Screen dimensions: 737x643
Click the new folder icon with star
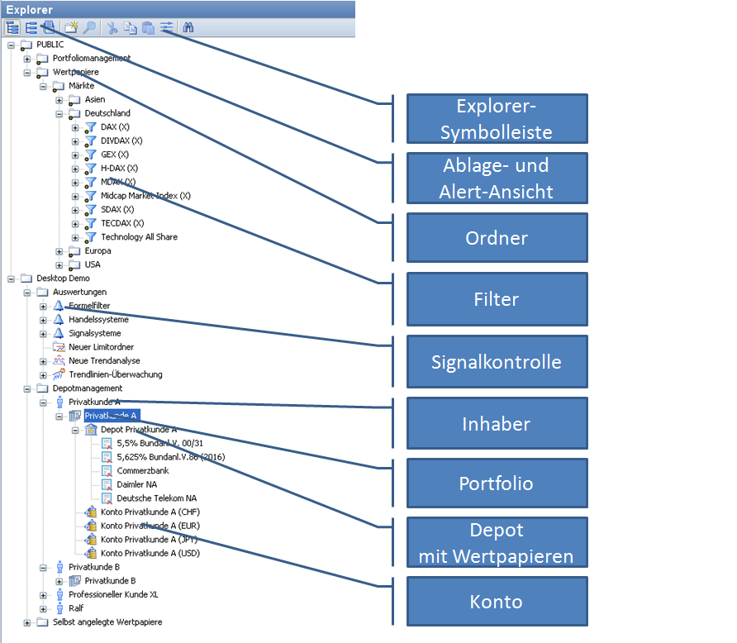pyautogui.click(x=71, y=27)
